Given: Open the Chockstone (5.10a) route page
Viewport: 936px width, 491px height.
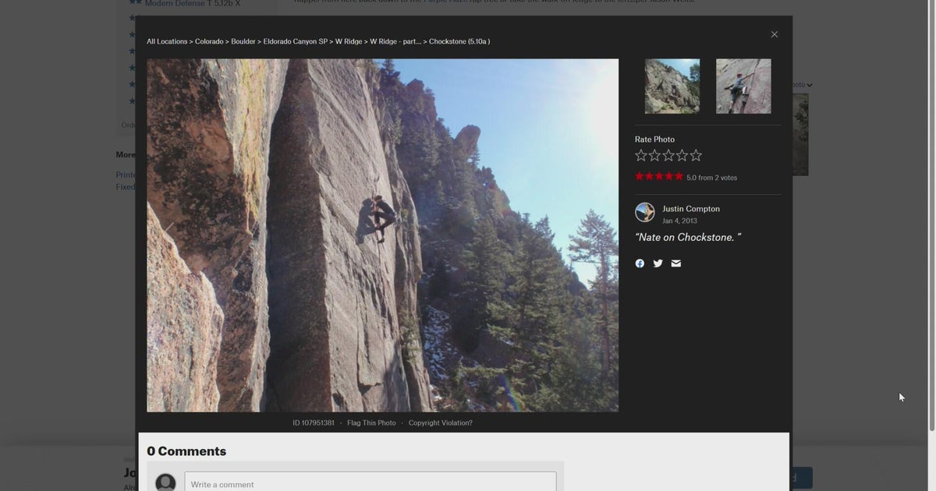Looking at the screenshot, I should (458, 40).
